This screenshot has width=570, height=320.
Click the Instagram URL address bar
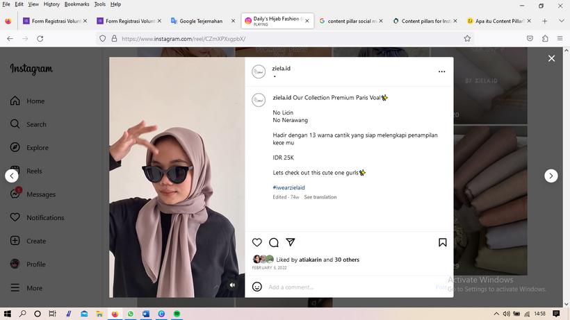click(284, 38)
